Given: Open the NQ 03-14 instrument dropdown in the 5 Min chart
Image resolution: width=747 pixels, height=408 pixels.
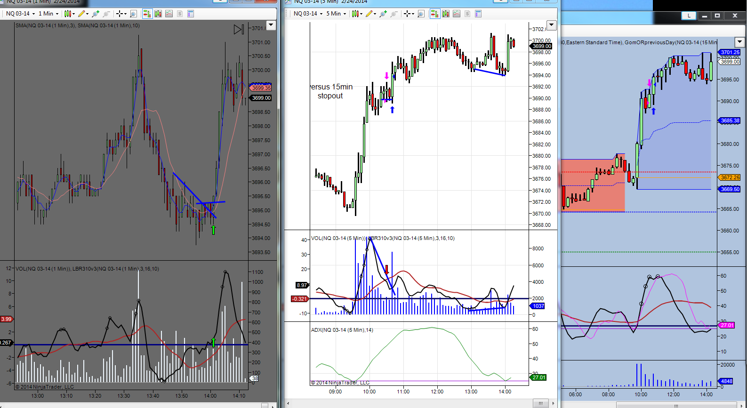Looking at the screenshot, I should point(308,14).
